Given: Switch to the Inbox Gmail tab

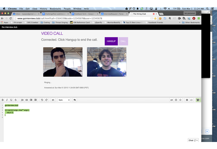Looking at the screenshot, I should [26, 14].
